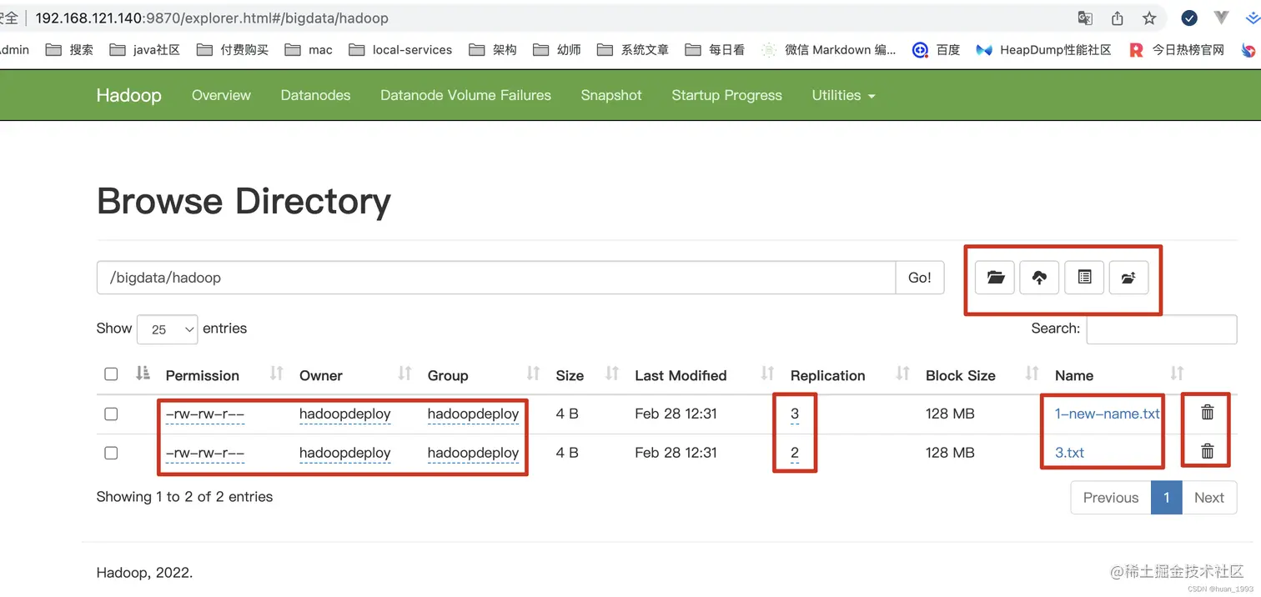
Task: Open the 百度 bookmark
Action: coord(936,50)
